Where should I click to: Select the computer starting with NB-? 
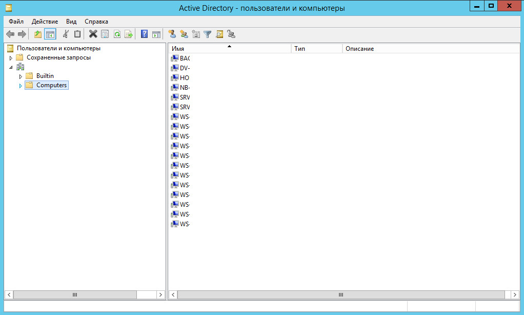pyautogui.click(x=180, y=87)
